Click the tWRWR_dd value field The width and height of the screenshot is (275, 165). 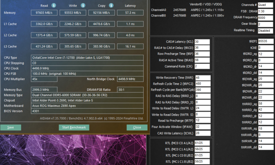point(265,147)
